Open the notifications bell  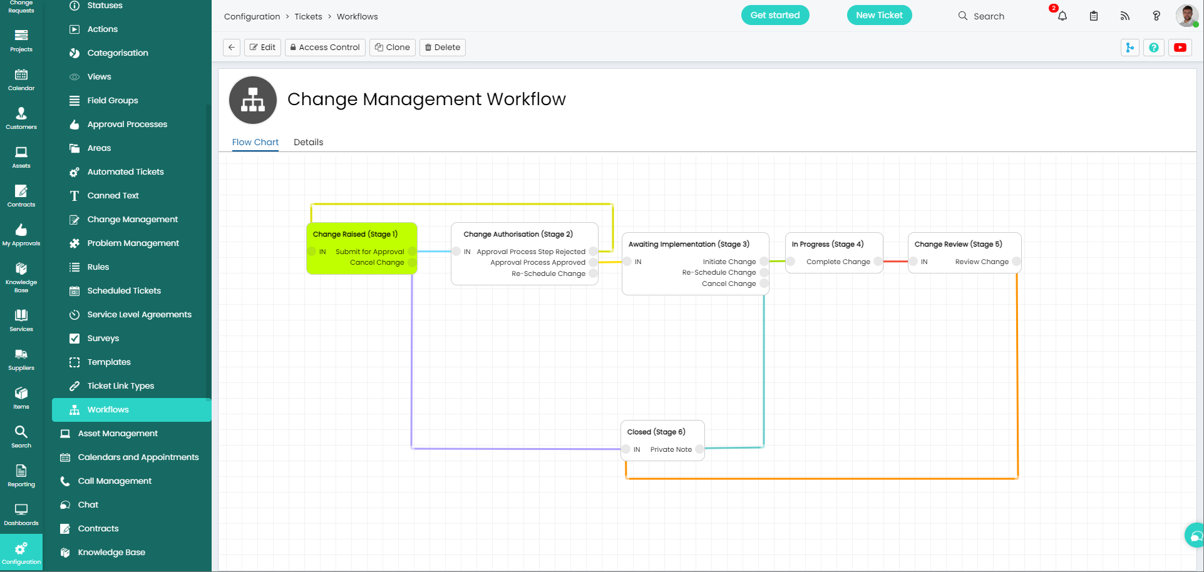click(1063, 16)
